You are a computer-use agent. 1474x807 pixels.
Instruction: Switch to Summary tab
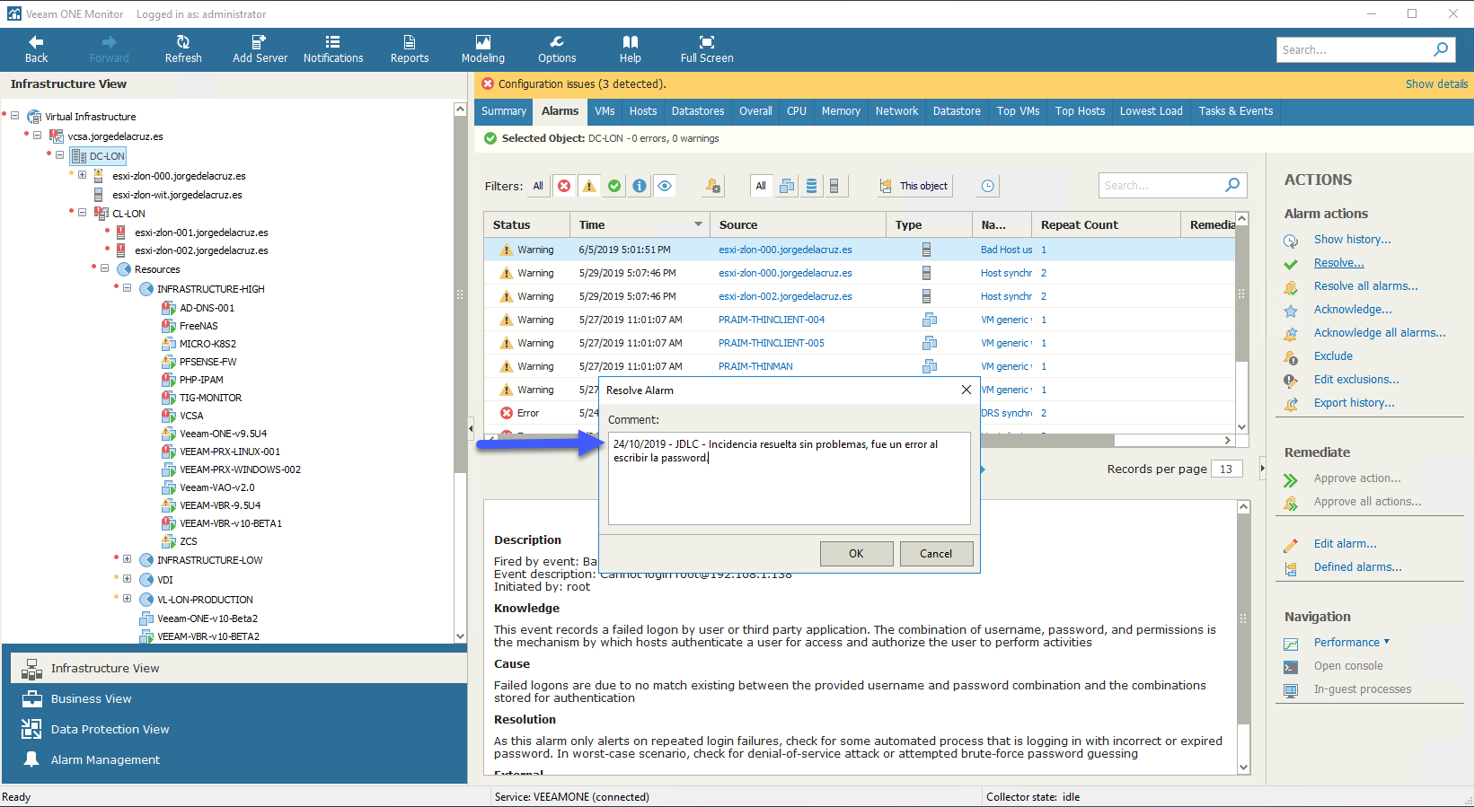504,111
